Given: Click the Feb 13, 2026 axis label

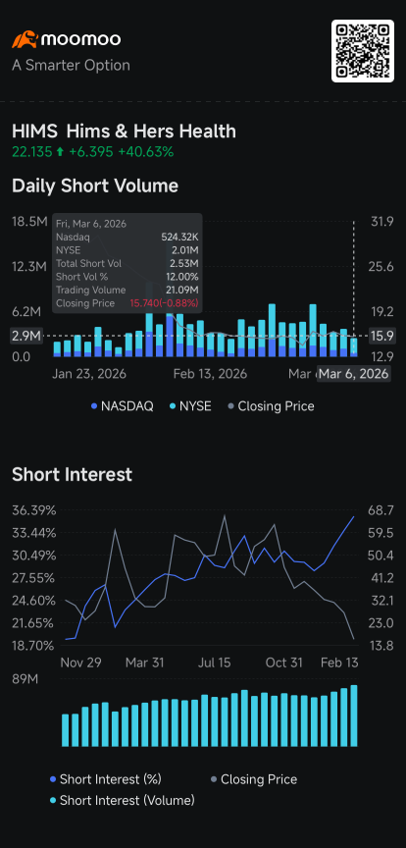Looking at the screenshot, I should pos(210,374).
